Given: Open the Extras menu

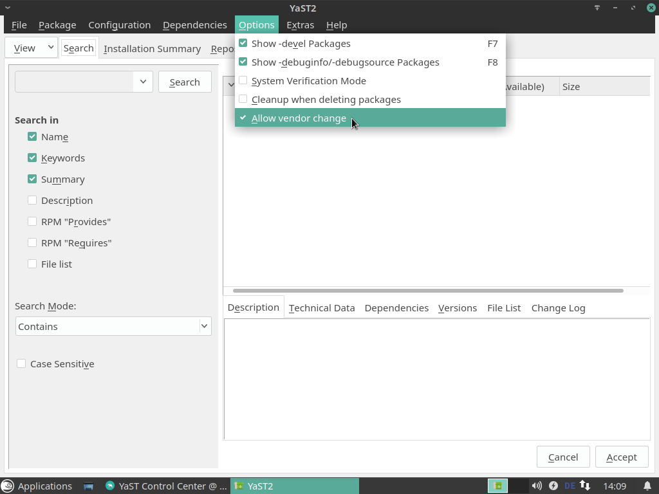Looking at the screenshot, I should click(x=300, y=25).
